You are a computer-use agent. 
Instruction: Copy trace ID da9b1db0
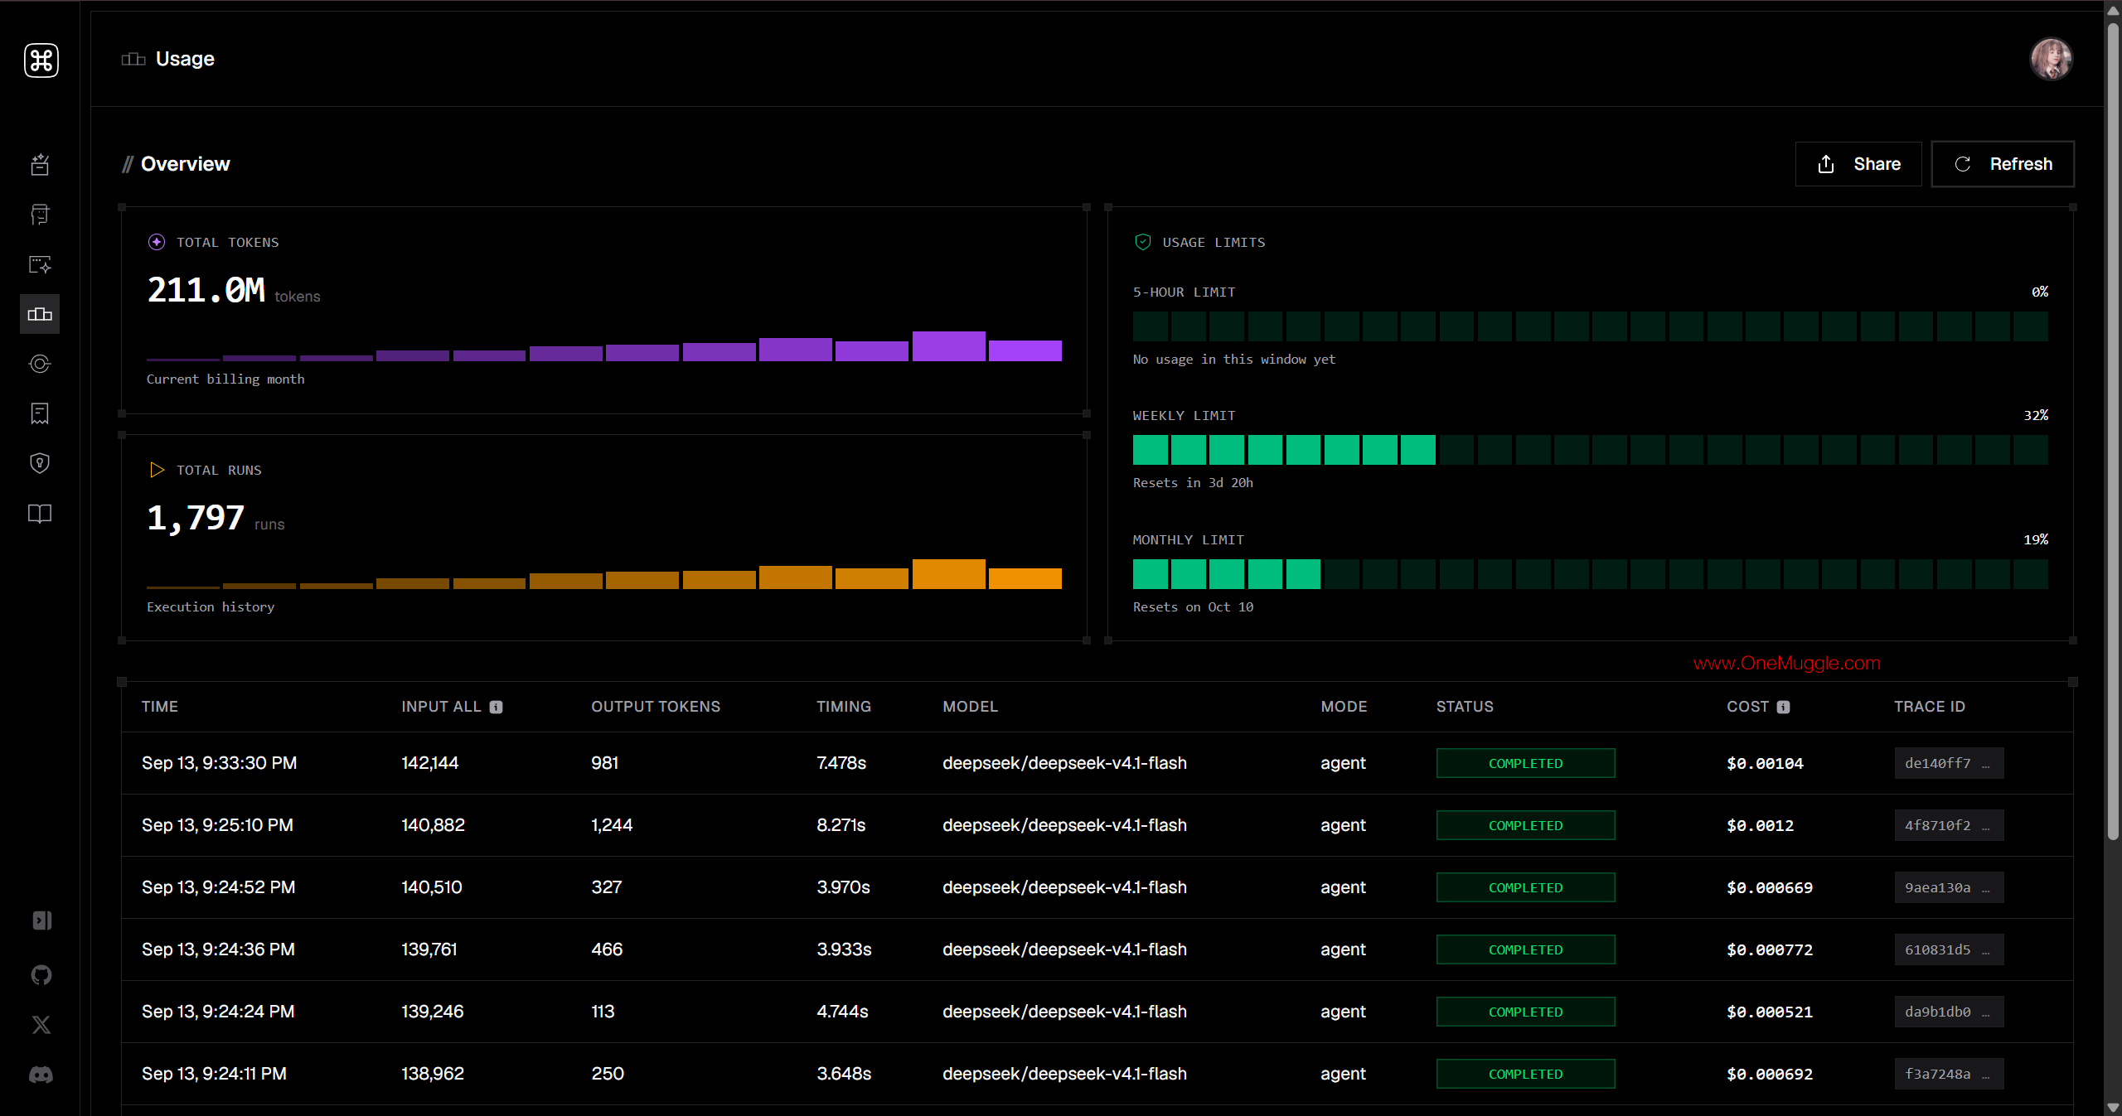[1949, 1012]
